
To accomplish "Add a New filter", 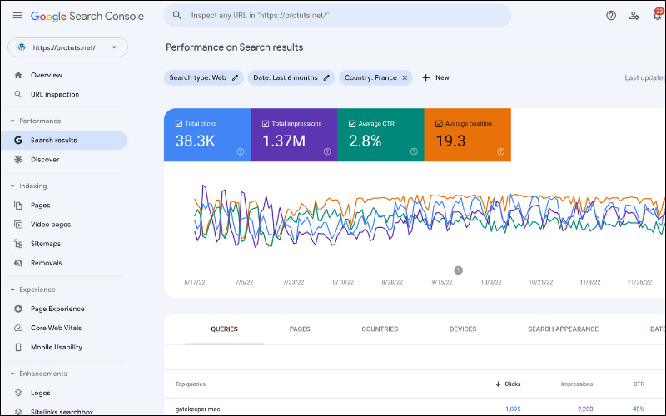I will click(x=435, y=77).
